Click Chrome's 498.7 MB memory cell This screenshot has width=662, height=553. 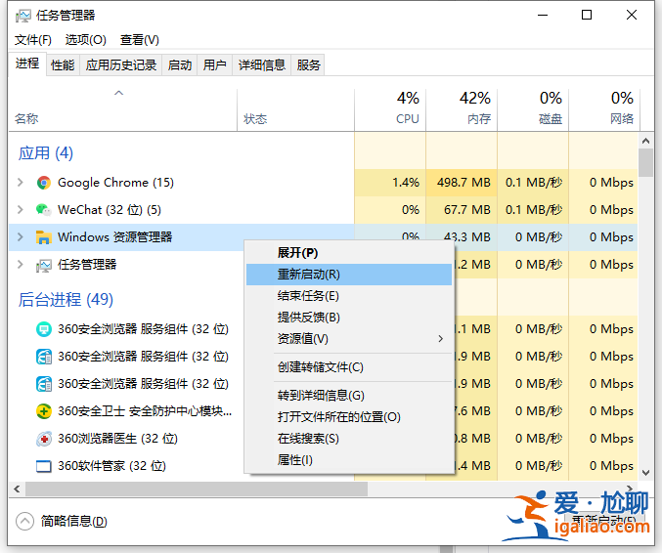pos(462,183)
